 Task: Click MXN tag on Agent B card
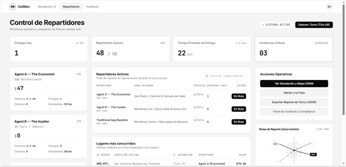tap(79, 121)
